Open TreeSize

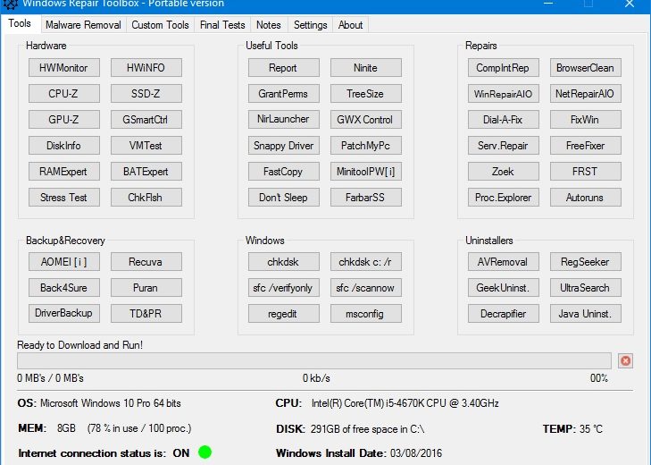click(366, 94)
